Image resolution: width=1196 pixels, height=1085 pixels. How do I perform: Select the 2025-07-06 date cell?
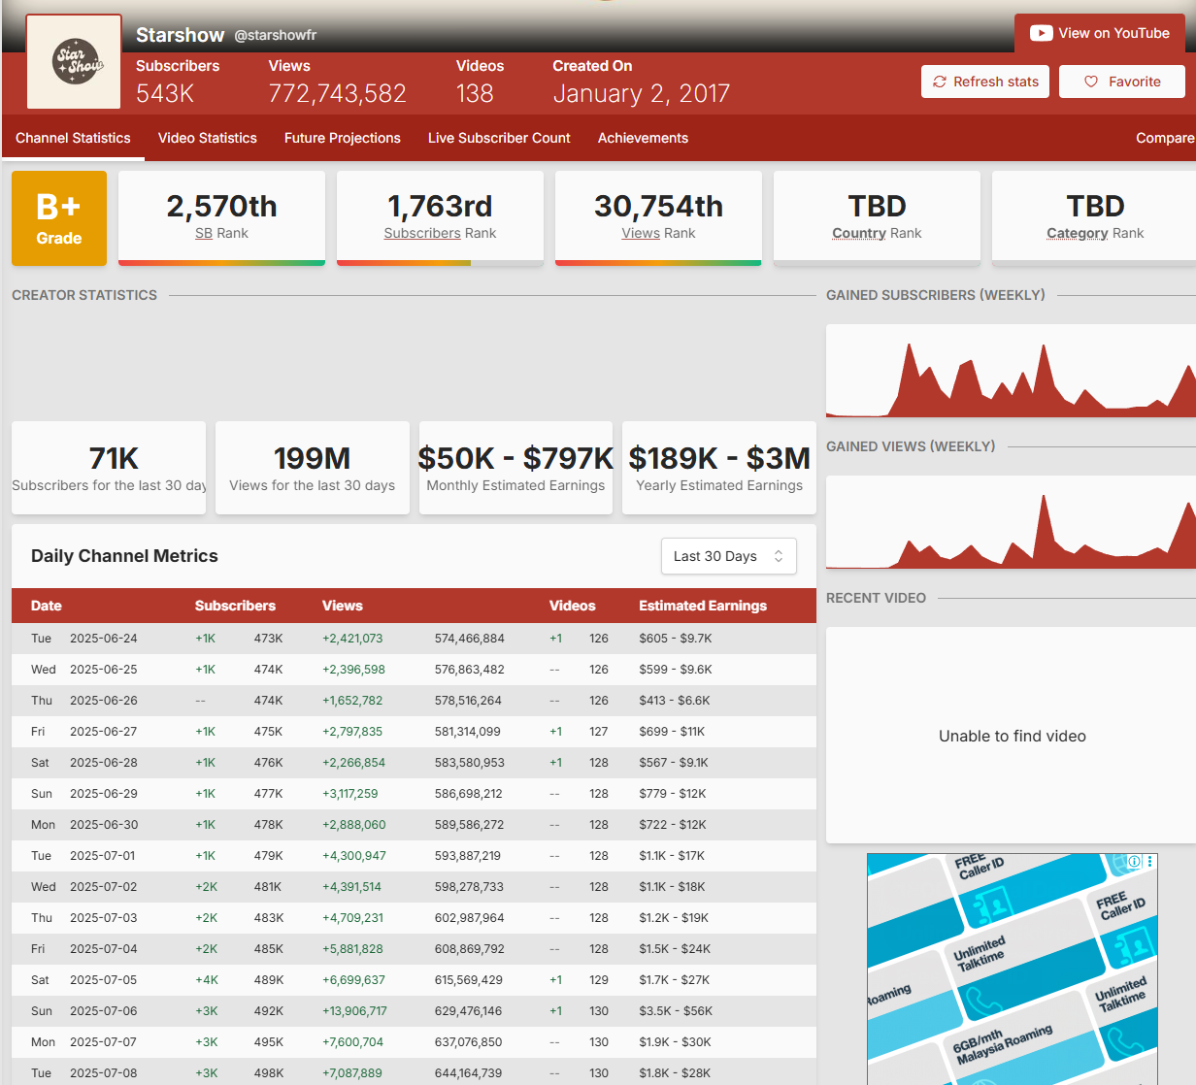click(x=104, y=1011)
